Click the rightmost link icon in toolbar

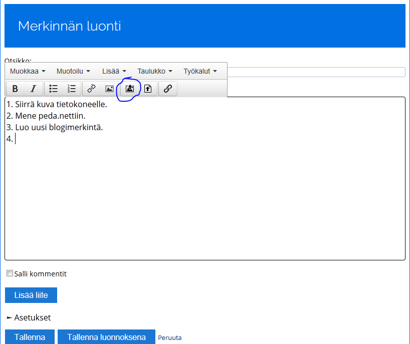[168, 89]
